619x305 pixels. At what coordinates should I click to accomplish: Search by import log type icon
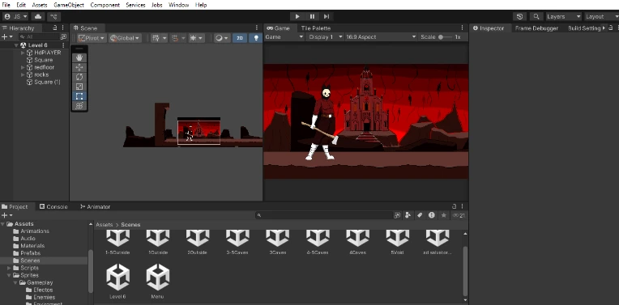click(432, 215)
